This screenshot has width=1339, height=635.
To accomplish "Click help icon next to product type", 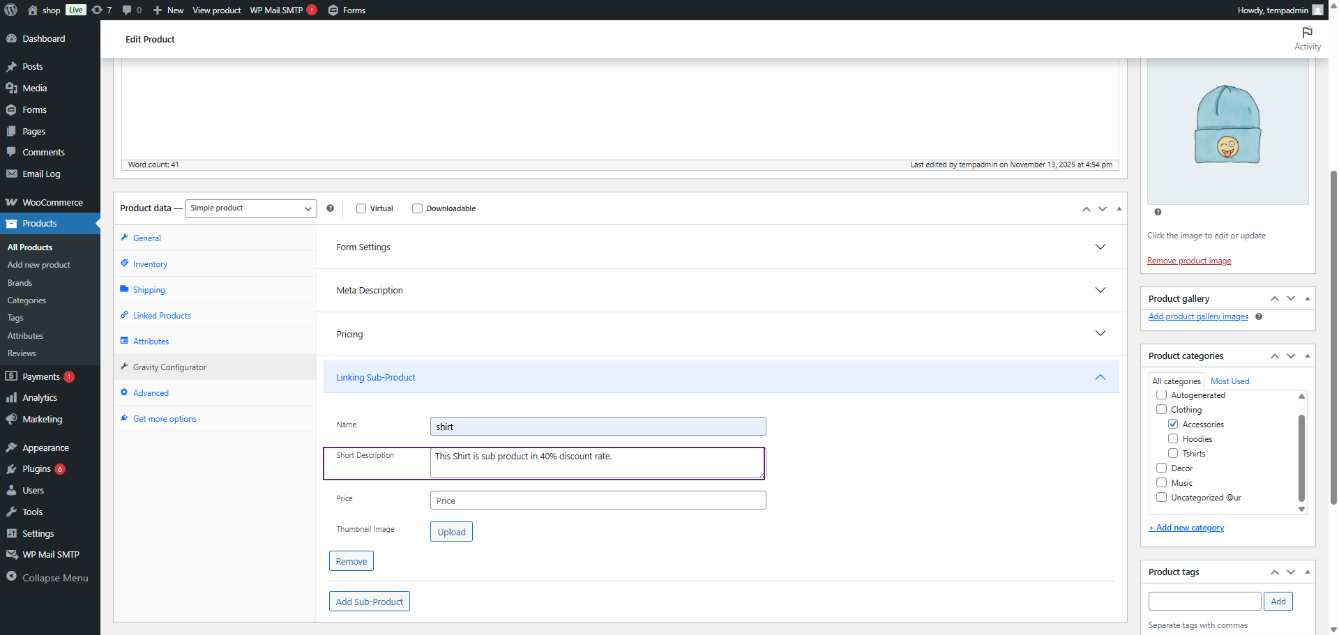I will point(330,208).
